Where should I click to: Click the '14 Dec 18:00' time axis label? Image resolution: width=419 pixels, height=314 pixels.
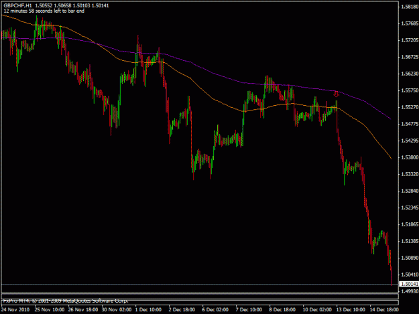coord(384,309)
